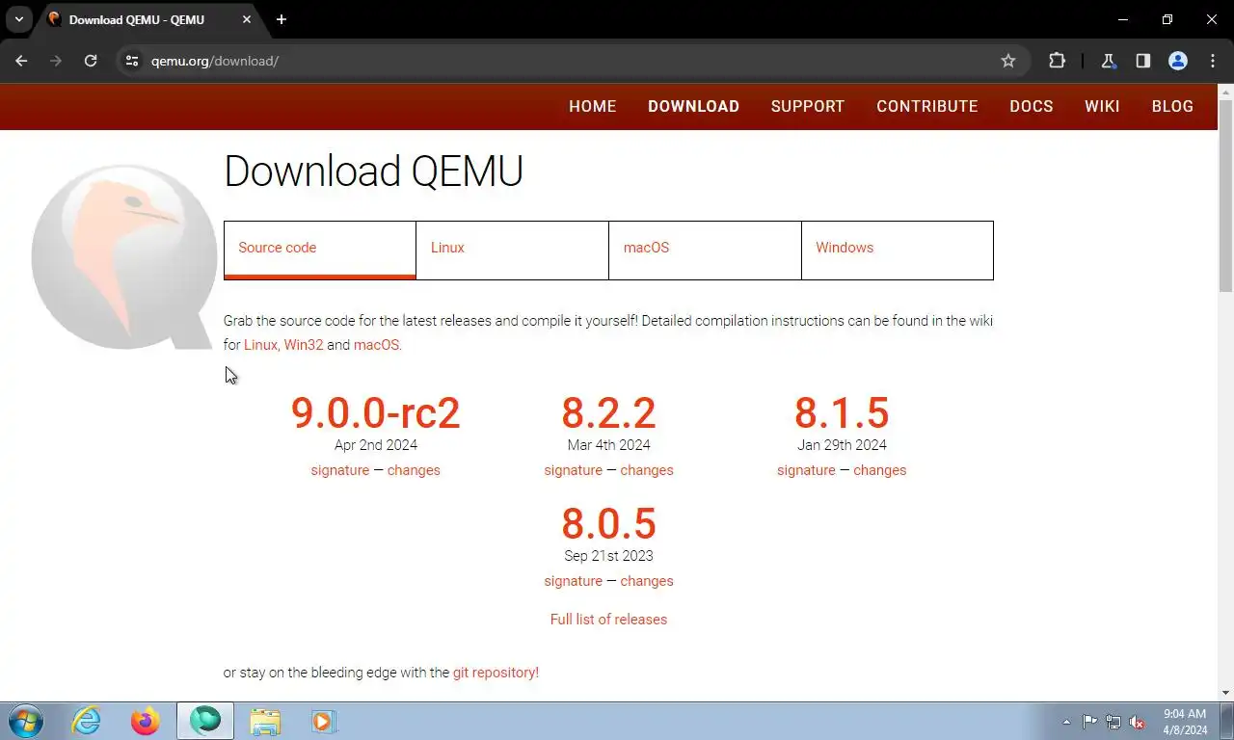Viewport: 1234px width, 740px height.
Task: Open Full list of releases
Action: coord(608,620)
